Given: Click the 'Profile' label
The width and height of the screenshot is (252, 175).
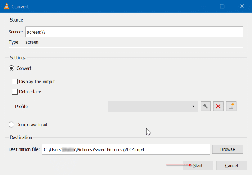Looking at the screenshot, I should click(x=21, y=106).
